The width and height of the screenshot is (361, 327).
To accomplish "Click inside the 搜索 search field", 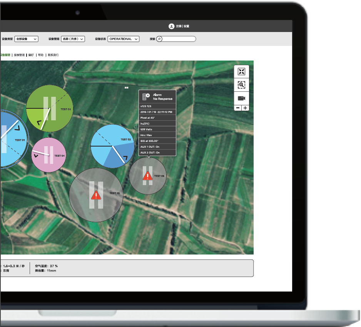I will (179, 39).
